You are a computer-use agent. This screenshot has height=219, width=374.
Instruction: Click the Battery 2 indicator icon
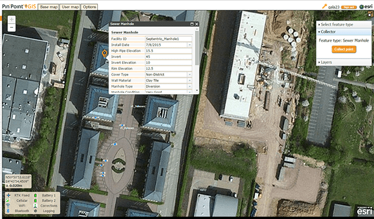[36, 200]
